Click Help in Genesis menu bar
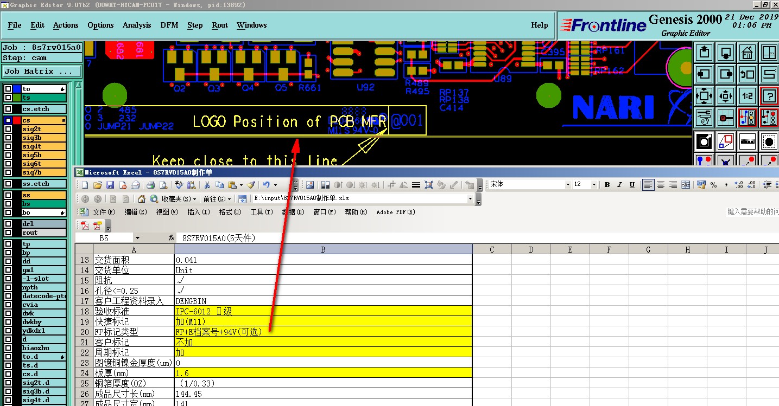 [539, 25]
